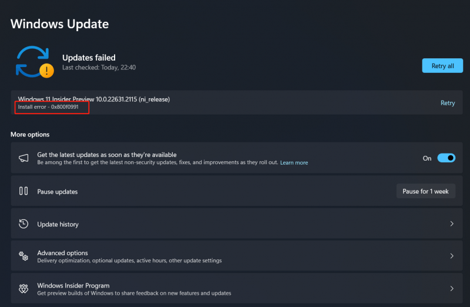Viewport: 470px width, 307px height.
Task: Expand Update history with its chevron
Action: point(452,223)
